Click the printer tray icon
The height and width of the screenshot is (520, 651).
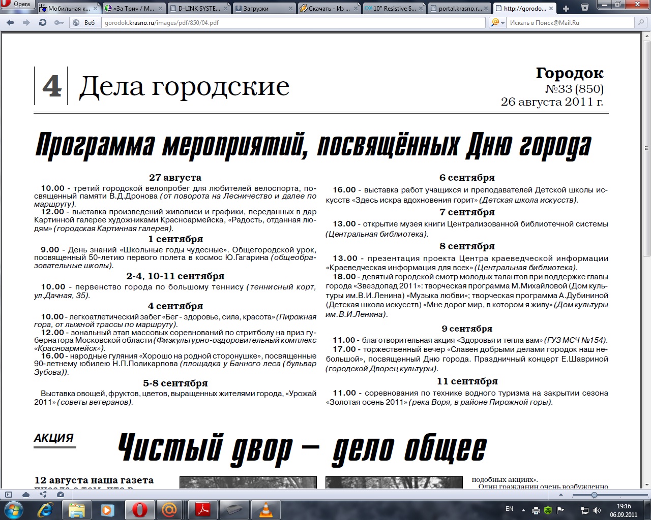tap(537, 510)
